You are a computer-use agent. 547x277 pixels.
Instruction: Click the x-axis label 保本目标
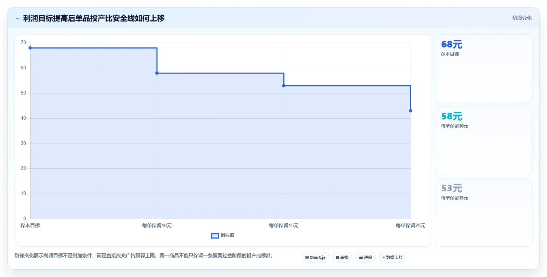click(30, 225)
